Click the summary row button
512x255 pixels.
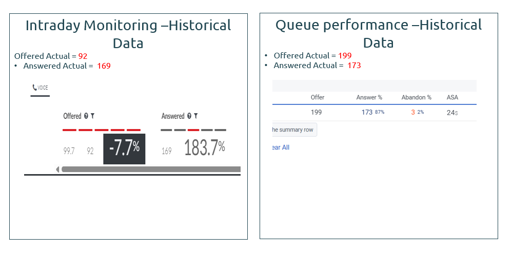[293, 130]
